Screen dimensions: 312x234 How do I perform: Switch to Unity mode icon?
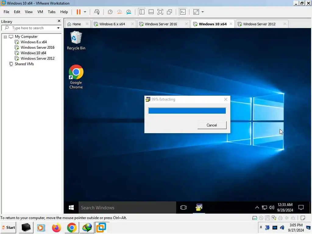(169, 12)
